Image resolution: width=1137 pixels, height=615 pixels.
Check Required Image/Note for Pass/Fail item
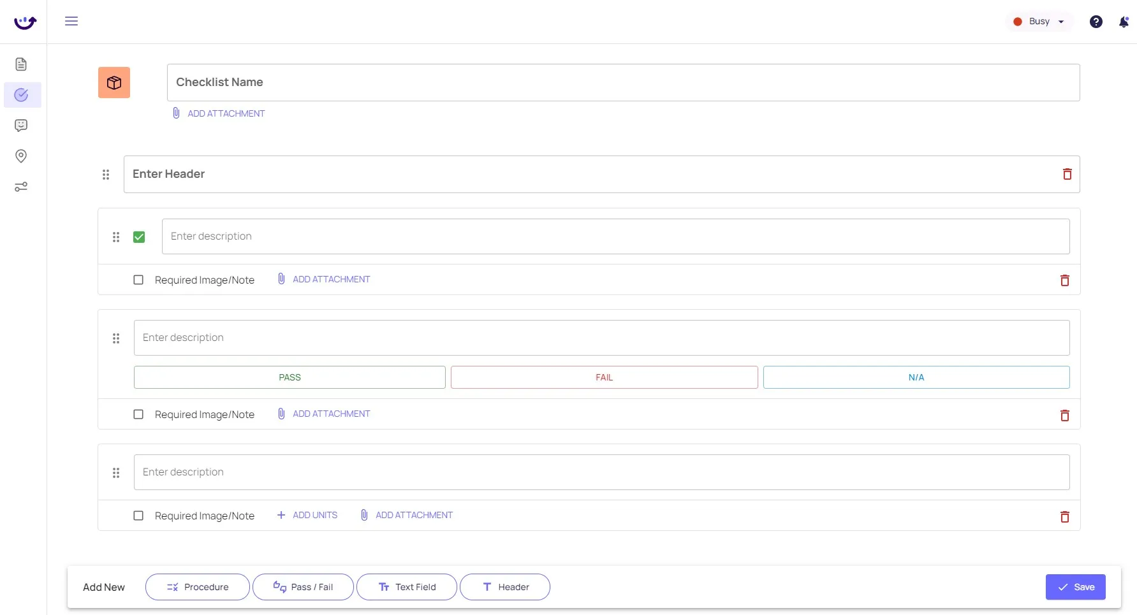138,414
